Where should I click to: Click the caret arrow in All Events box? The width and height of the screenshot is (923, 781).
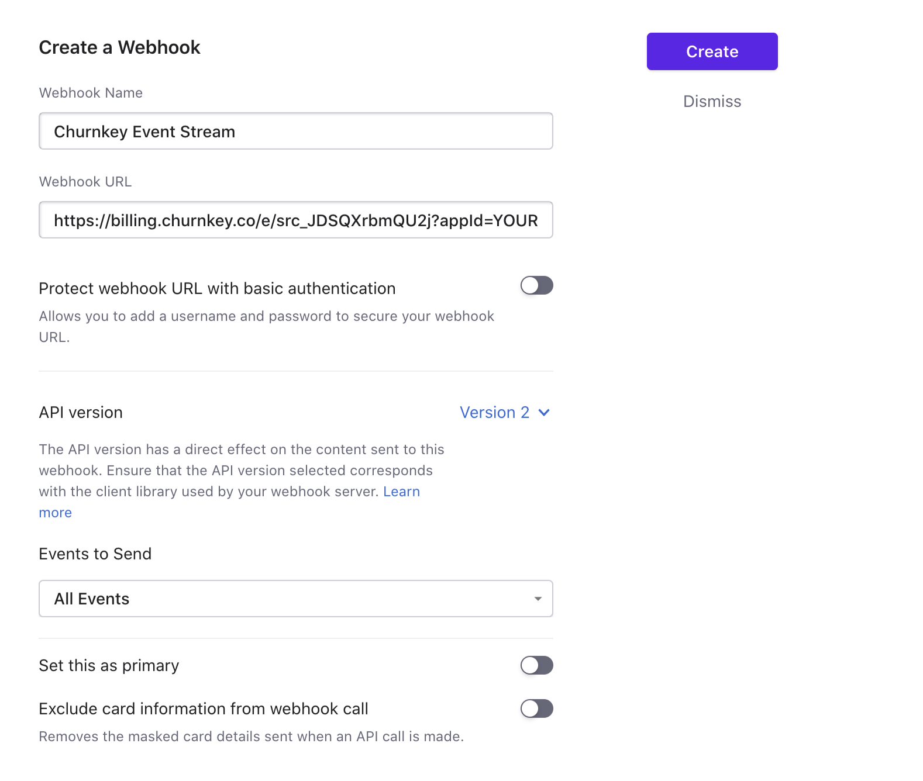tap(538, 599)
